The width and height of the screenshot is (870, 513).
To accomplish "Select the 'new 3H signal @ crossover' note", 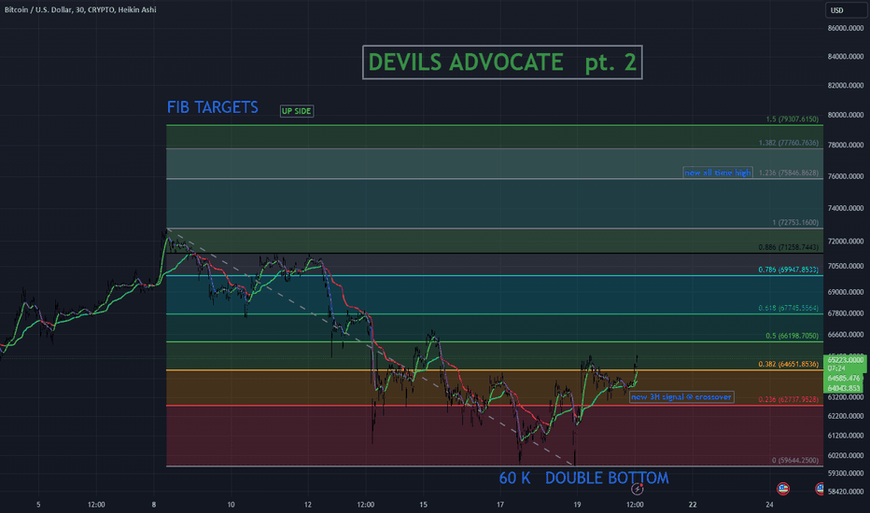I will 681,397.
